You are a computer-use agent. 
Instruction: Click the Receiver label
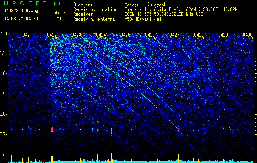83,14
